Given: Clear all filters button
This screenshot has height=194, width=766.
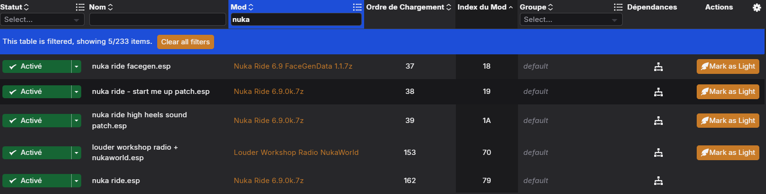Looking at the screenshot, I should 185,42.
